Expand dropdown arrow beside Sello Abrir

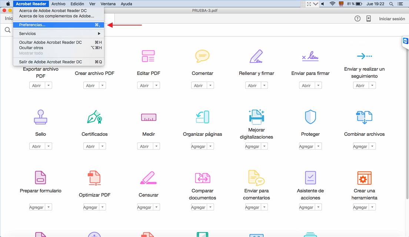[49, 146]
